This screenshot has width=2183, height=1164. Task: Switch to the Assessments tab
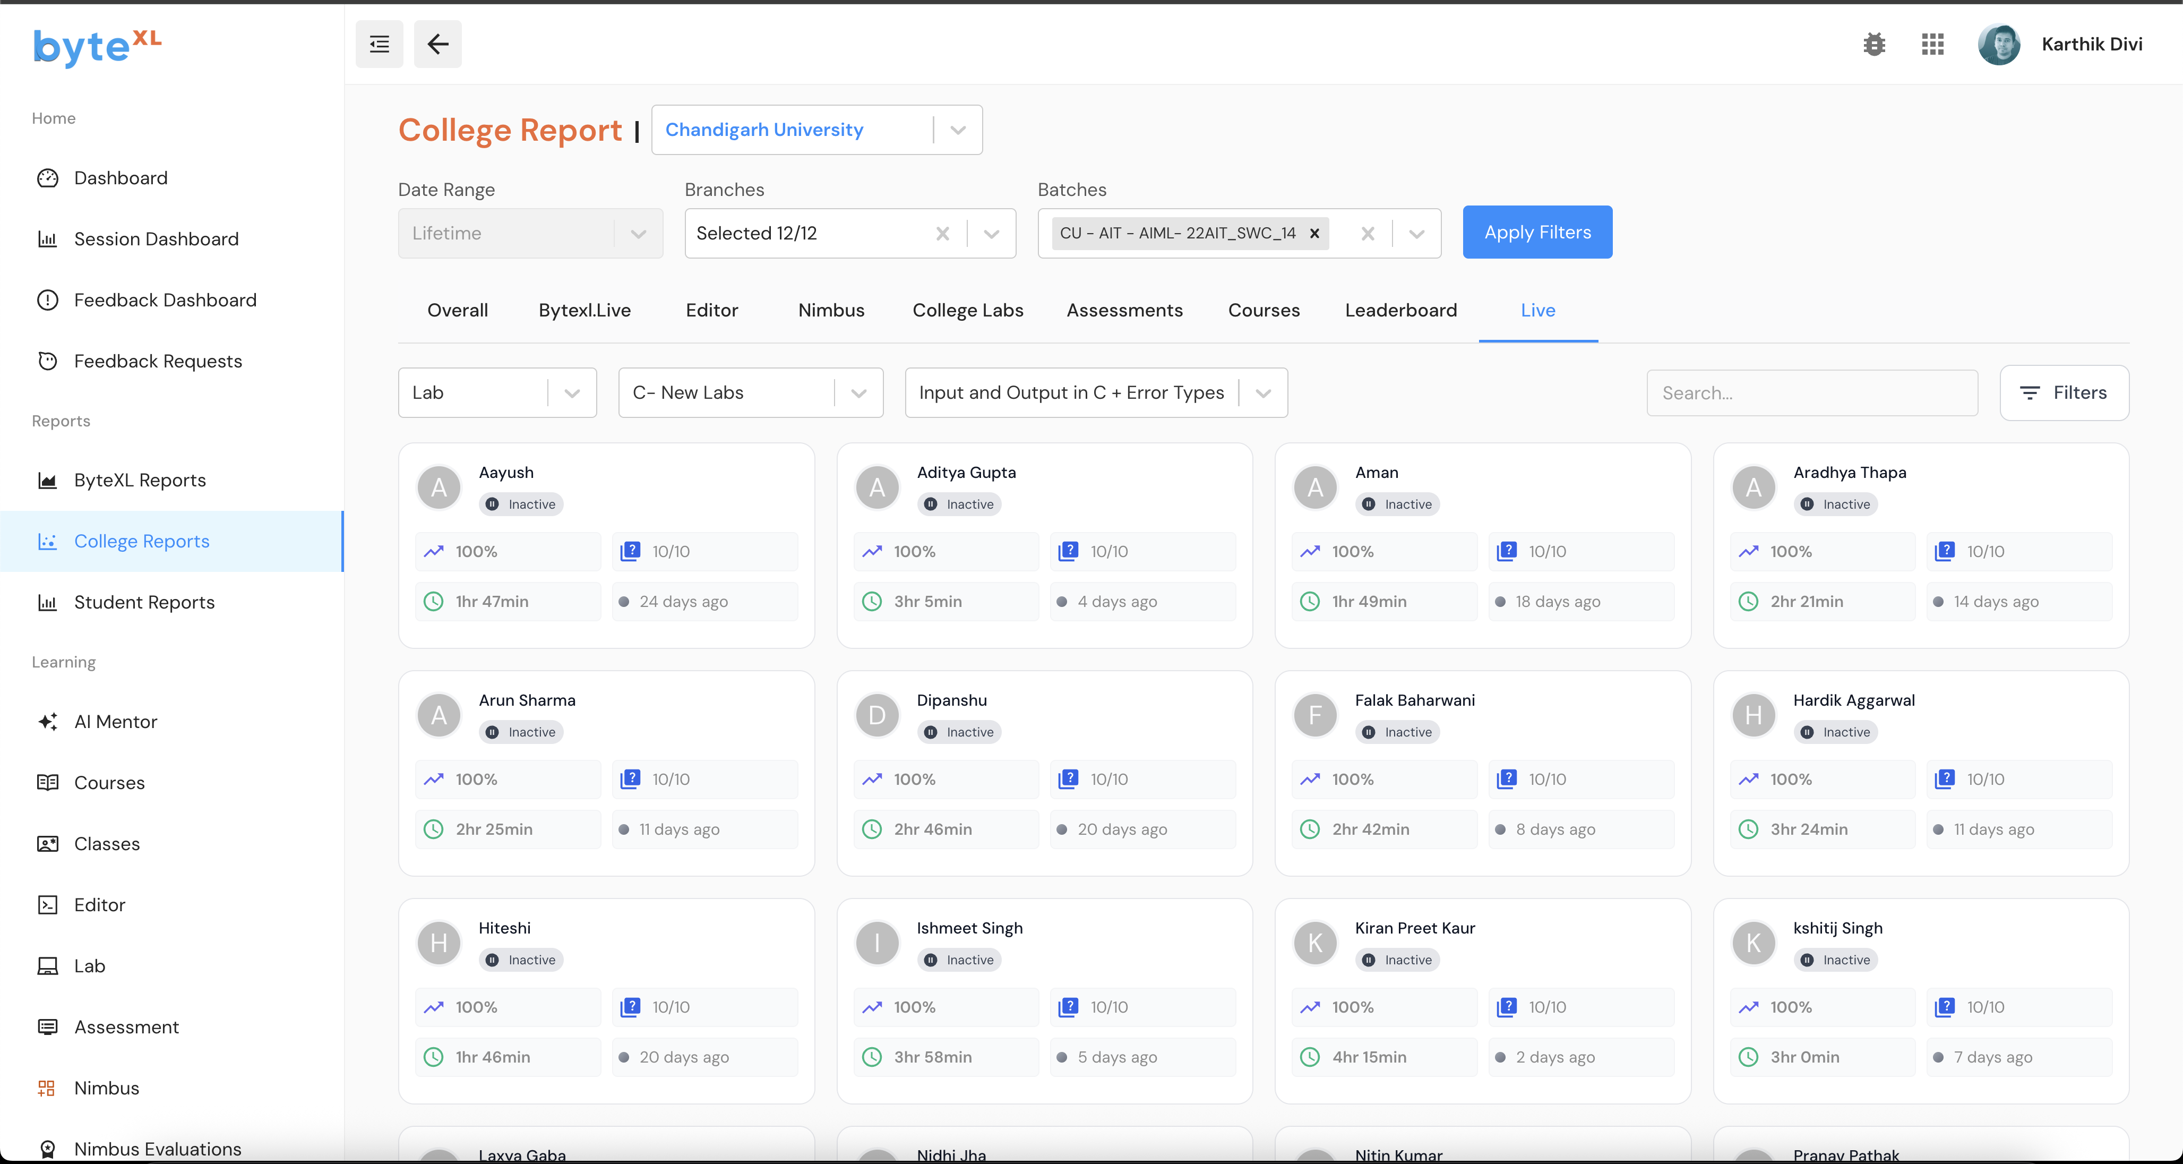point(1124,310)
